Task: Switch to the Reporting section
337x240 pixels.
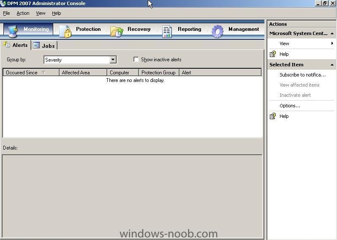Action: (x=189, y=29)
